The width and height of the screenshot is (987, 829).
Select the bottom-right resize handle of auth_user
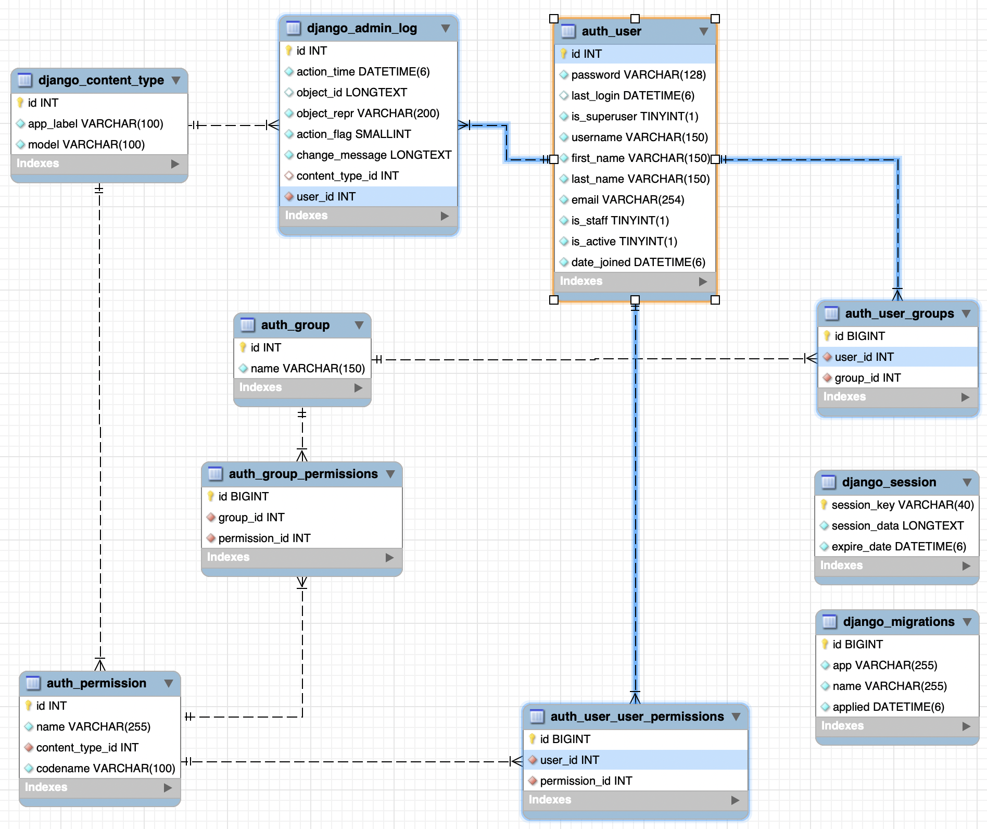pyautogui.click(x=715, y=300)
